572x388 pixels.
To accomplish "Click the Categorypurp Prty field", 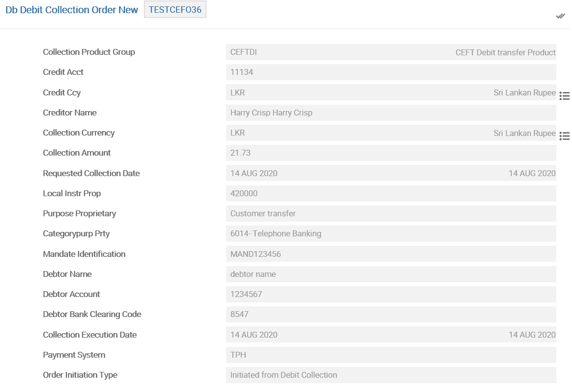I will point(390,233).
